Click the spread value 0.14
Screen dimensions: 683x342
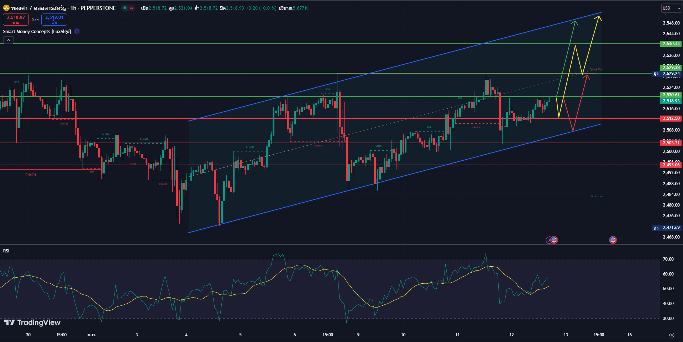click(35, 20)
